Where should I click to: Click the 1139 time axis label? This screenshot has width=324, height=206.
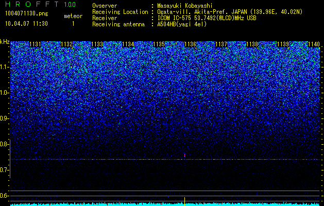coord(283,44)
